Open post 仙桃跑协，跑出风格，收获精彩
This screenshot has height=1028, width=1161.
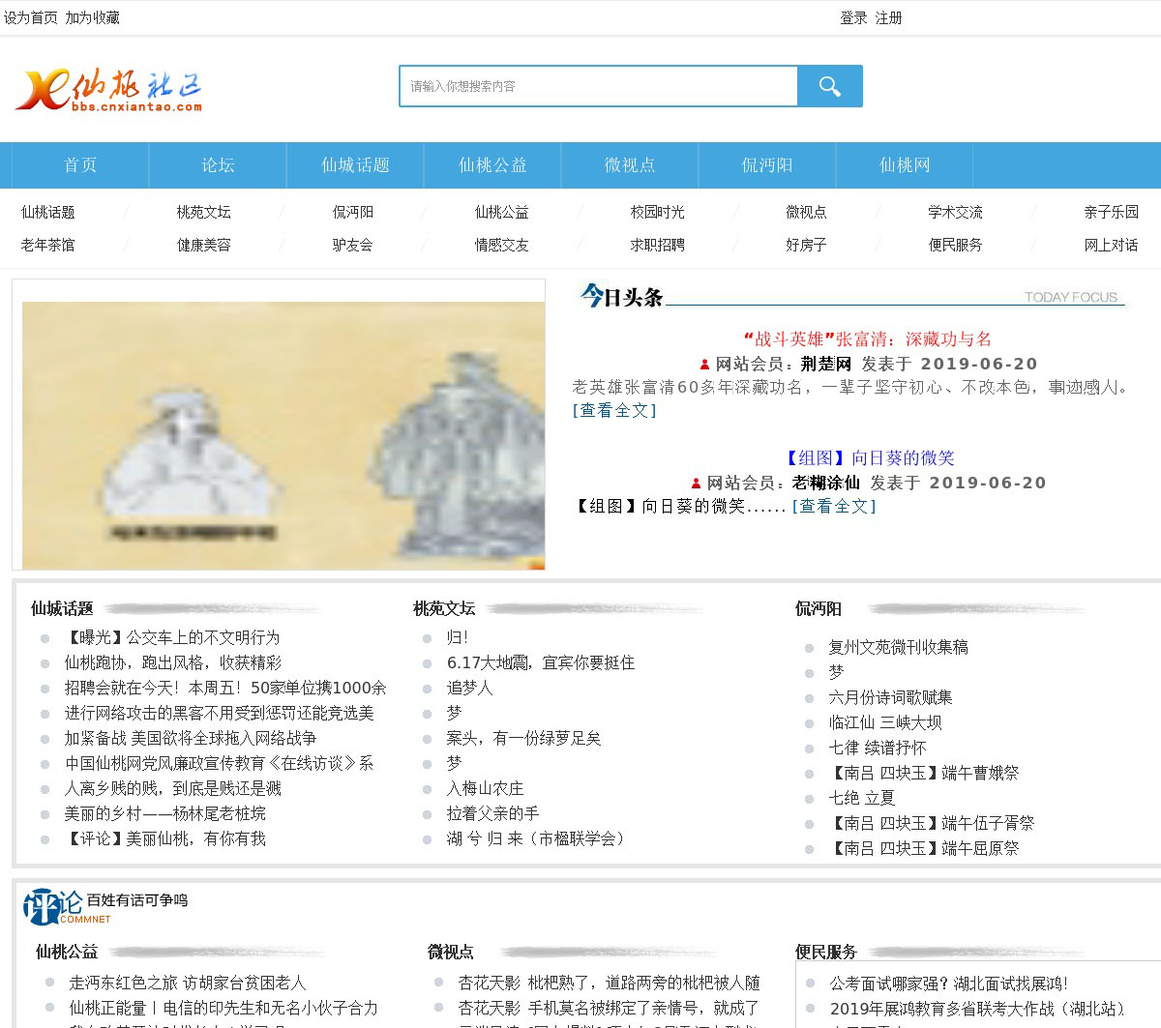(x=173, y=663)
